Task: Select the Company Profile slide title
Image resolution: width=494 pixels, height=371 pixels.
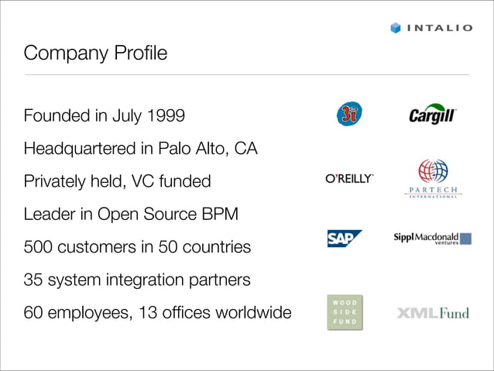Action: tap(95, 53)
